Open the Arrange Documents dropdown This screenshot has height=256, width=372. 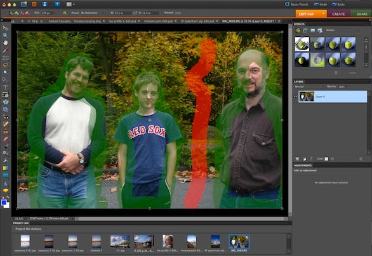pyautogui.click(x=70, y=4)
